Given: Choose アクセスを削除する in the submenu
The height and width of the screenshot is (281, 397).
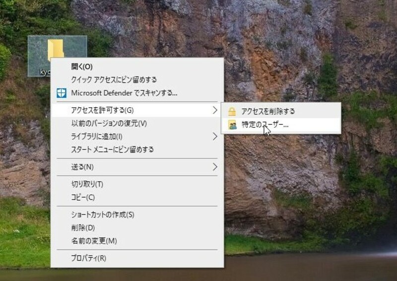Looking at the screenshot, I should coord(281,112).
